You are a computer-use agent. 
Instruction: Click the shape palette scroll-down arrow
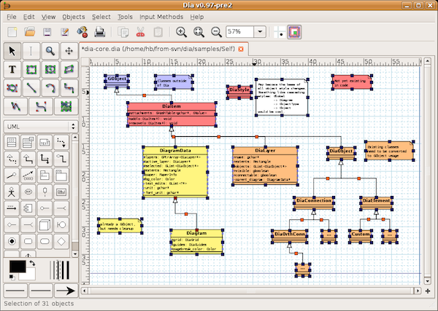click(75, 254)
